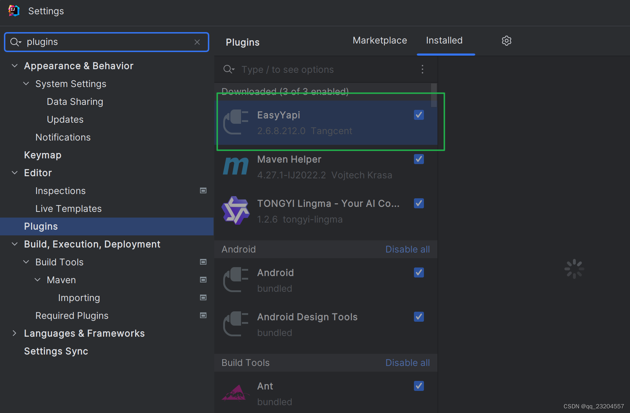The width and height of the screenshot is (630, 413).
Task: Open Keymap settings
Action: pyautogui.click(x=43, y=155)
